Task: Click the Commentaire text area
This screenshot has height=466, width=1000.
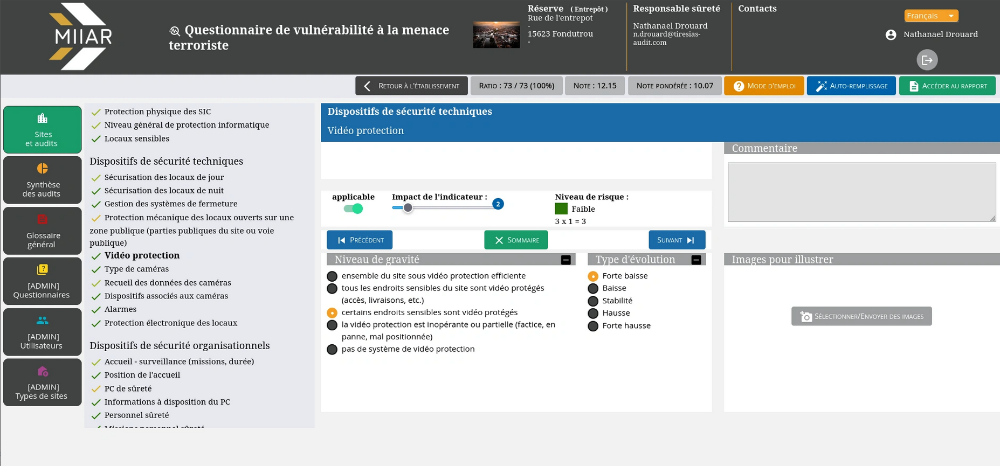Action: (x=861, y=192)
